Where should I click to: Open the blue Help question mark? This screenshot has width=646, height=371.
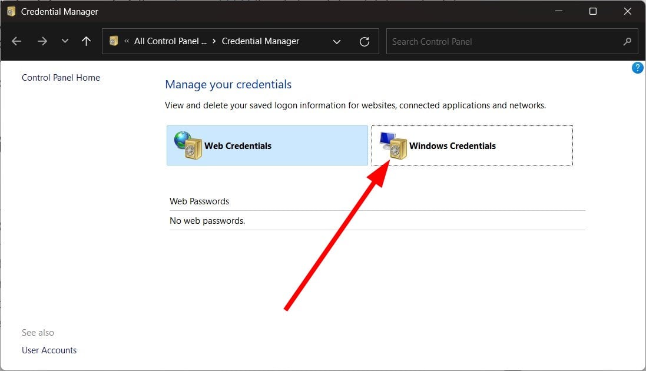coord(637,68)
